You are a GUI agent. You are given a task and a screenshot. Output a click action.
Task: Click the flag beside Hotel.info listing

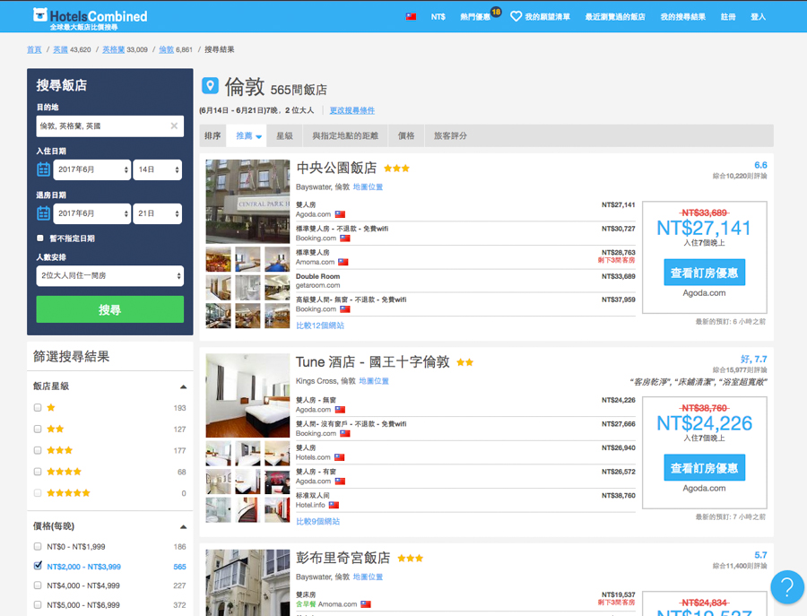pyautogui.click(x=334, y=506)
